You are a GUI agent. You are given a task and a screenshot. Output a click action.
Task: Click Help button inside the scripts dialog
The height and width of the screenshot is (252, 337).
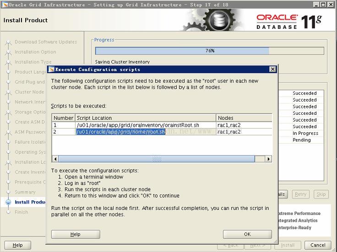point(76,234)
